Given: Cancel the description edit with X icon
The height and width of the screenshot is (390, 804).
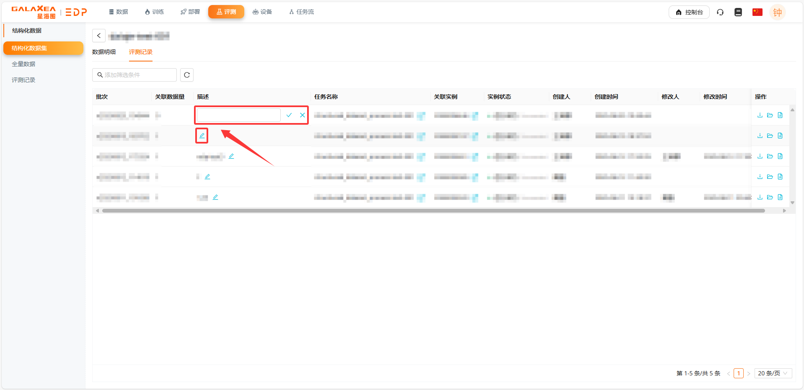Looking at the screenshot, I should pos(302,115).
